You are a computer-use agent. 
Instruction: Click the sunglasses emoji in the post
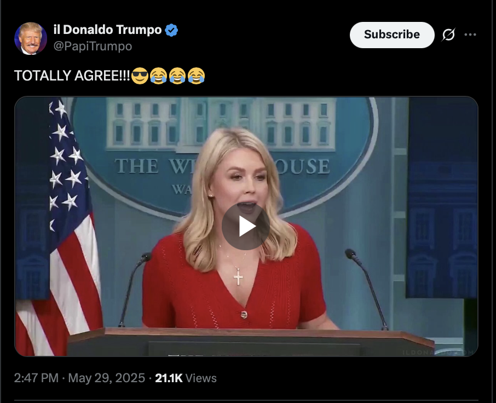click(140, 76)
